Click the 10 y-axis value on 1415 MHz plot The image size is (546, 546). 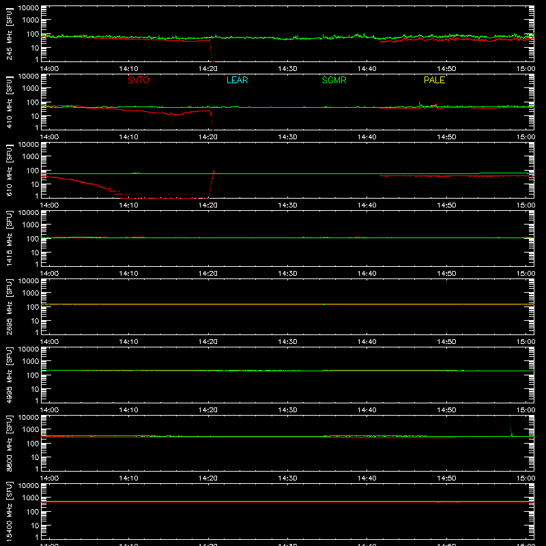coord(35,253)
